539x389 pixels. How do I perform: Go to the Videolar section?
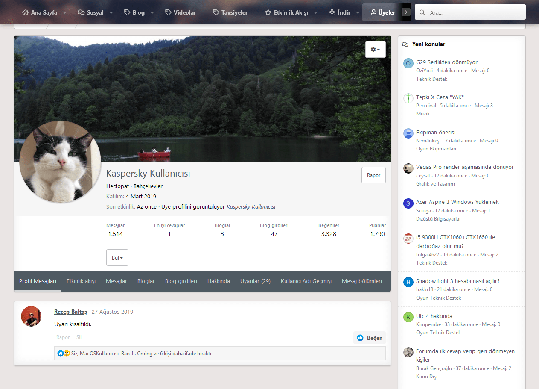(181, 12)
